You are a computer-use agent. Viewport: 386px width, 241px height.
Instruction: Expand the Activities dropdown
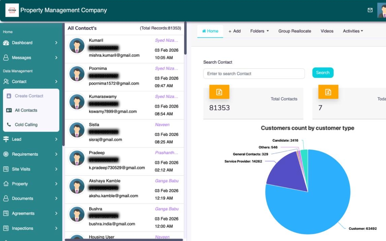click(x=353, y=31)
